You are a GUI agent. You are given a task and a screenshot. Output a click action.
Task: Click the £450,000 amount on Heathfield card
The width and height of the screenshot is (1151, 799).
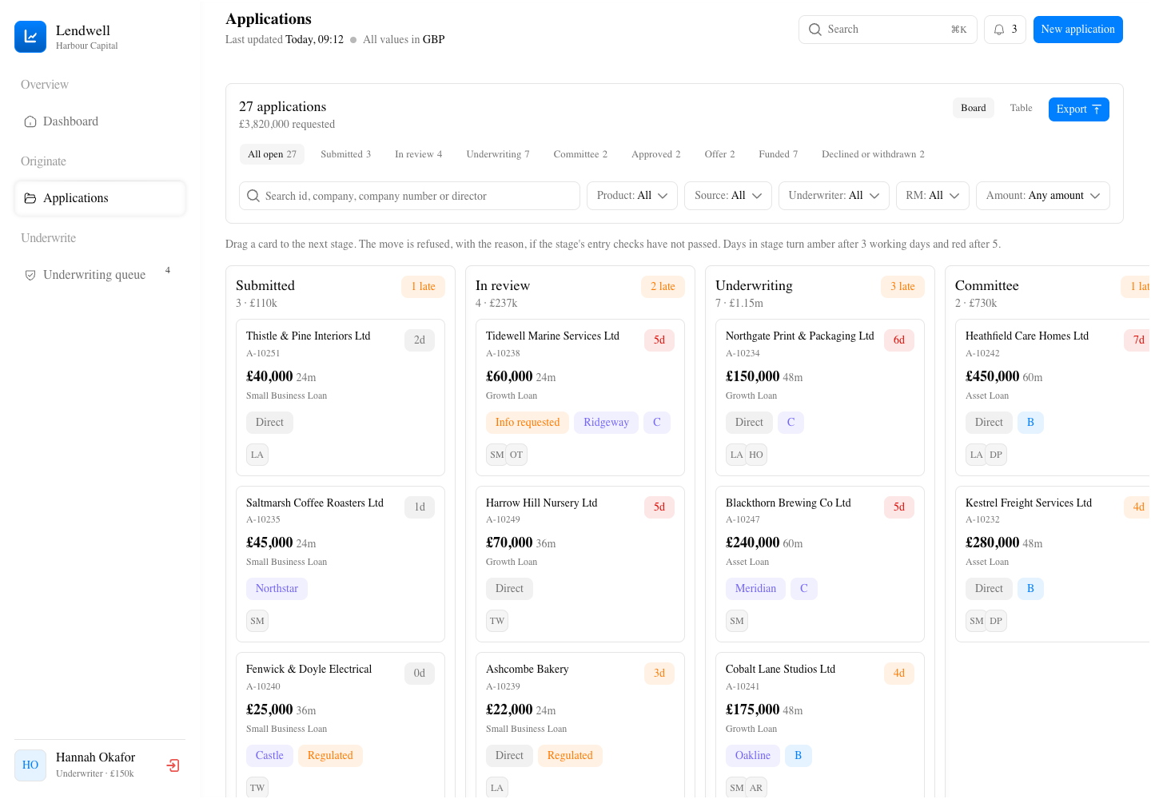(x=992, y=376)
